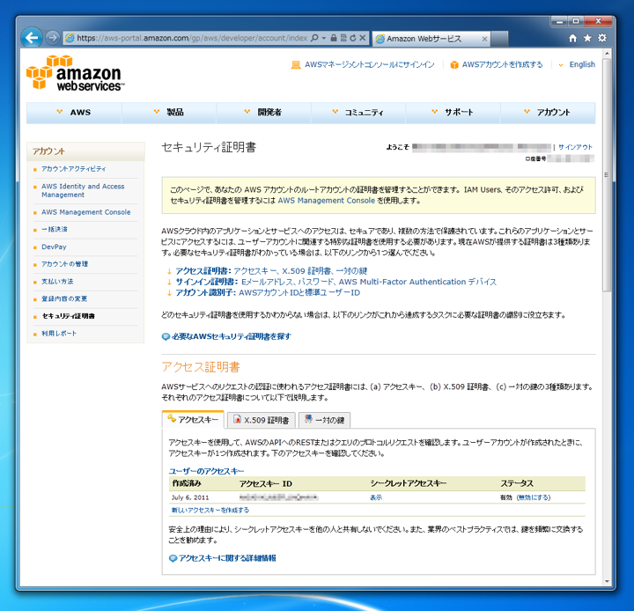The height and width of the screenshot is (611, 634).
Task: Click the compatibility view icon in address bar
Action: point(343,38)
